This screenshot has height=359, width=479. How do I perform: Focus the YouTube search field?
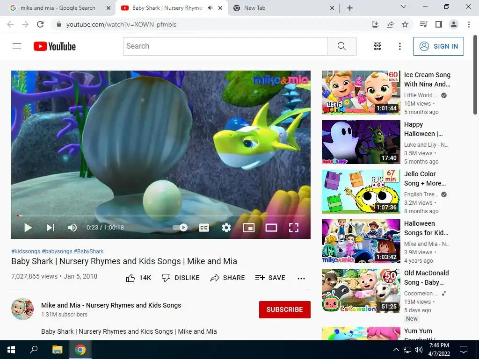click(225, 46)
